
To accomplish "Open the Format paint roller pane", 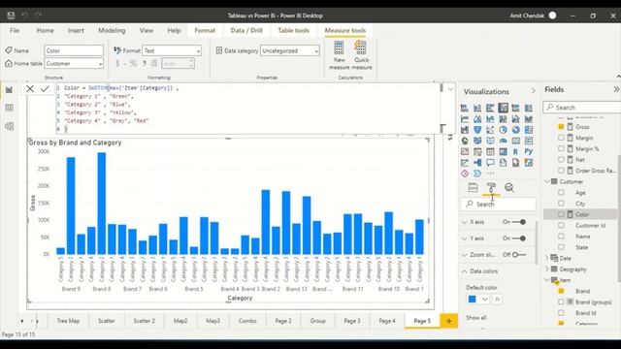I will [x=491, y=187].
